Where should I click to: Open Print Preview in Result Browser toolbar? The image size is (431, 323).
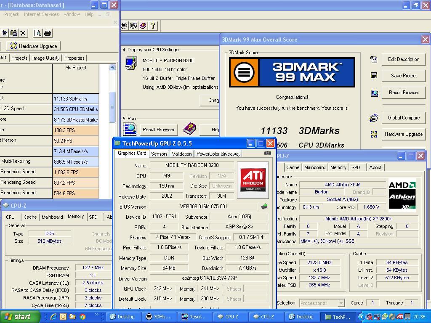(x=37, y=33)
